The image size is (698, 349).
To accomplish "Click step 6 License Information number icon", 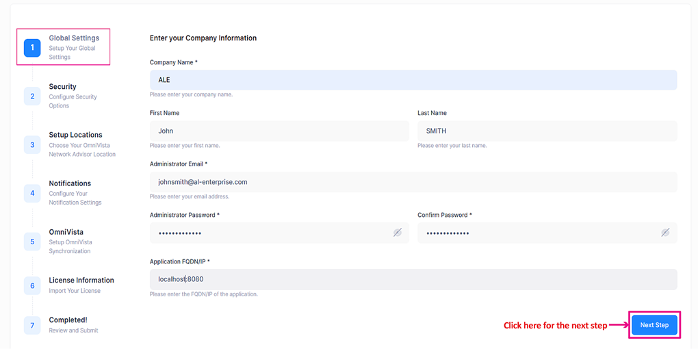I will click(32, 285).
